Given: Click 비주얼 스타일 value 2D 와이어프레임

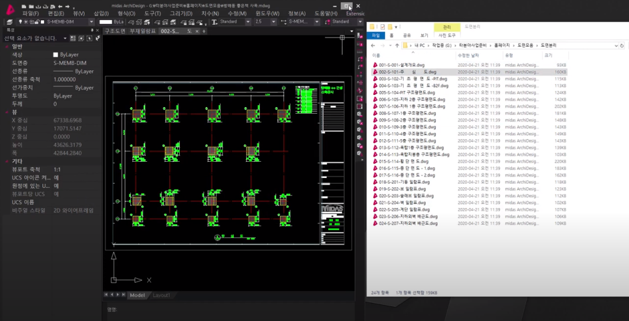Looking at the screenshot, I should [74, 210].
